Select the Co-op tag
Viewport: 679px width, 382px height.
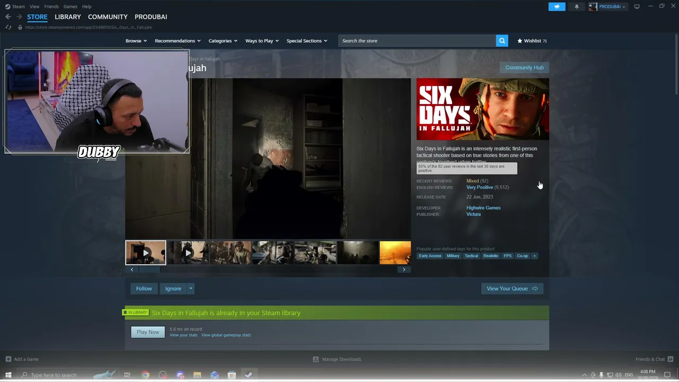(523, 256)
